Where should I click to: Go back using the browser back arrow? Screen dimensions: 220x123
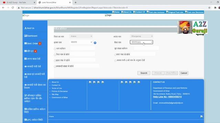tap(3, 8)
